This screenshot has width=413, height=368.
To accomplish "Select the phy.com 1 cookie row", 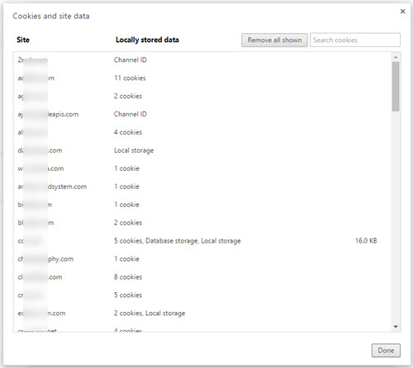I will point(202,259).
